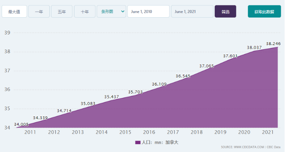Click the 36.109 data label
The image size is (285, 152).
coord(159,84)
